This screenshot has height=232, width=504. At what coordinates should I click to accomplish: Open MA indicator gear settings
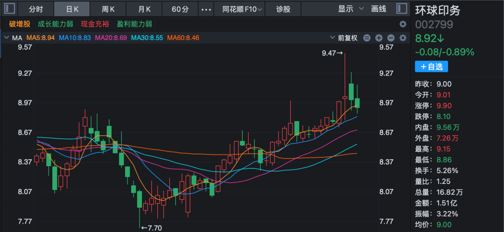tap(402, 38)
